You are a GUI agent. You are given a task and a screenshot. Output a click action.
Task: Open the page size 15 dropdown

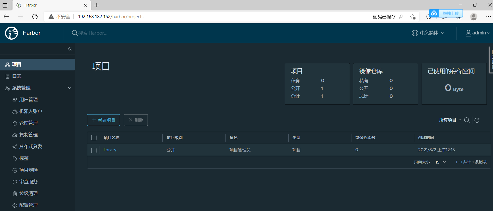(441, 162)
